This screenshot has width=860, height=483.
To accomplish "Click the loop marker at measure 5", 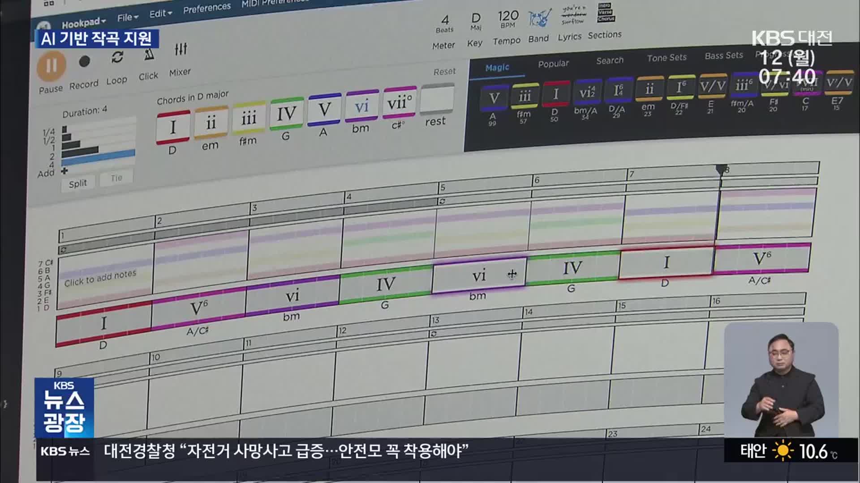I will coord(442,201).
